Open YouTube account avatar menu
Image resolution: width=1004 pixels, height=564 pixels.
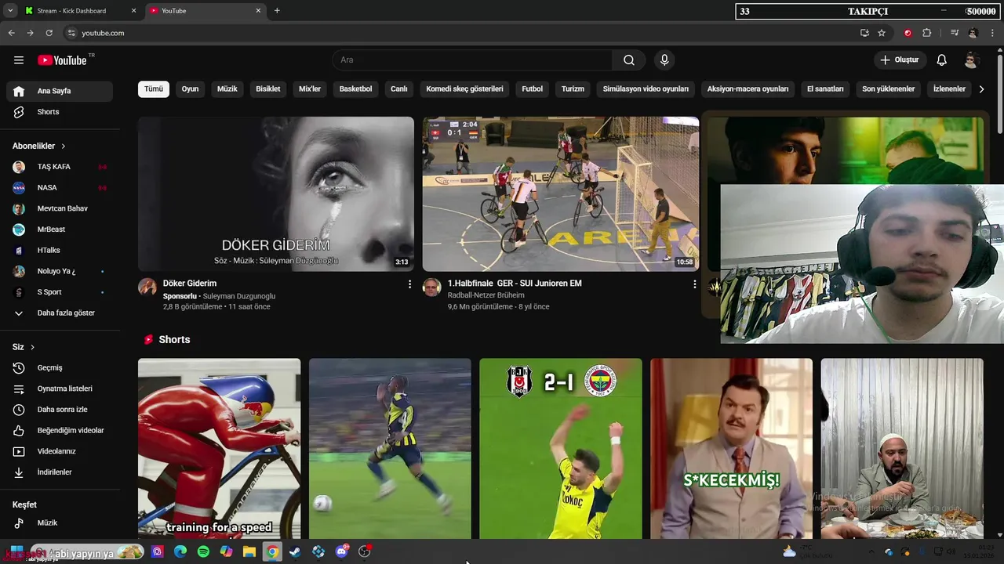tap(972, 60)
